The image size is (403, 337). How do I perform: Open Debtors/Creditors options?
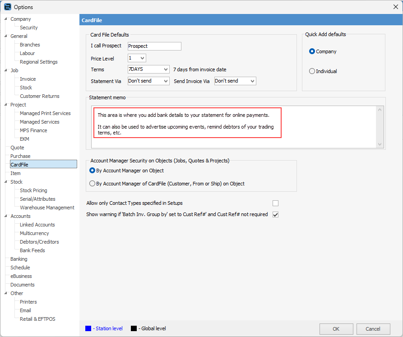coord(39,242)
